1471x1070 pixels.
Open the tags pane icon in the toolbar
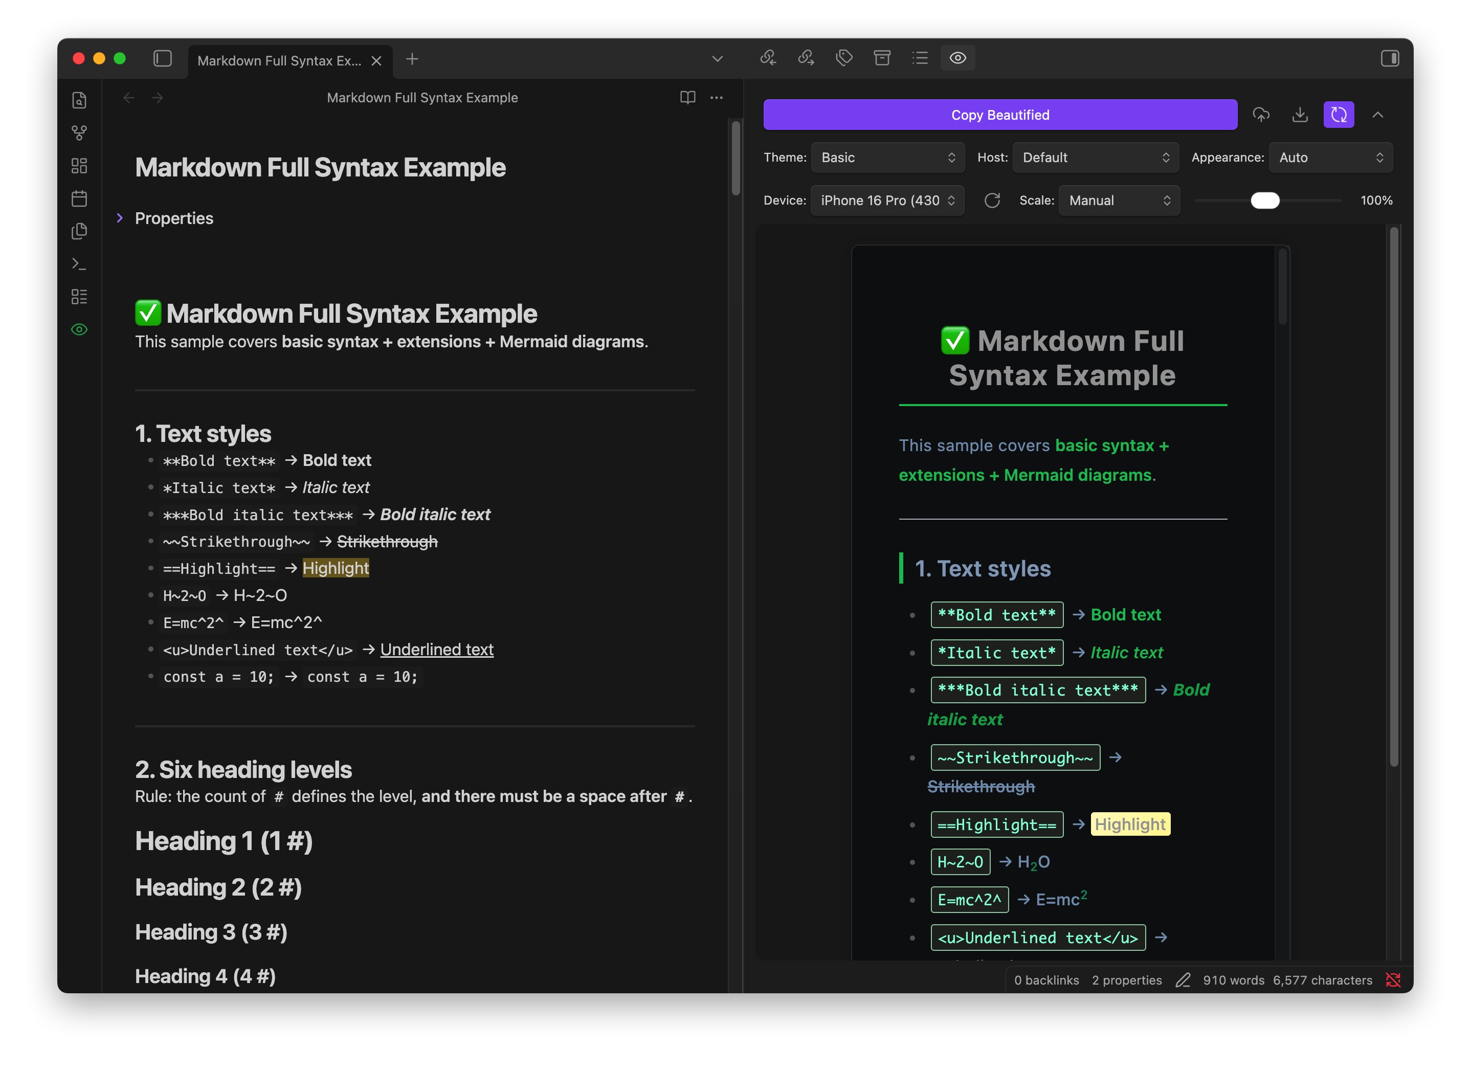tap(844, 58)
